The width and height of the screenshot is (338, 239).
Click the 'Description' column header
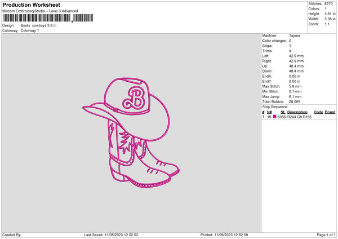click(297, 112)
